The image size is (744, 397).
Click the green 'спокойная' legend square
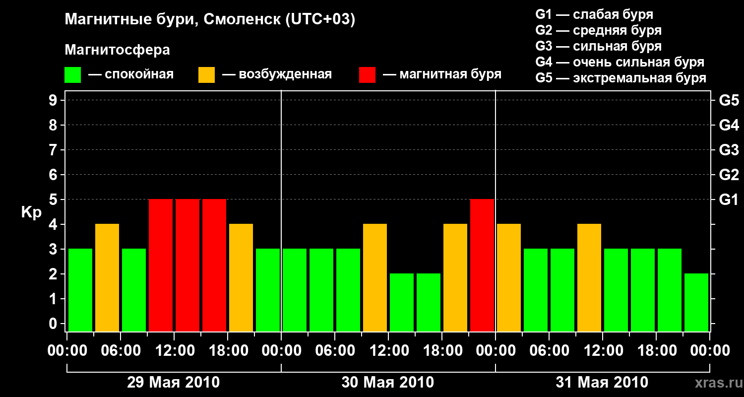(x=73, y=75)
